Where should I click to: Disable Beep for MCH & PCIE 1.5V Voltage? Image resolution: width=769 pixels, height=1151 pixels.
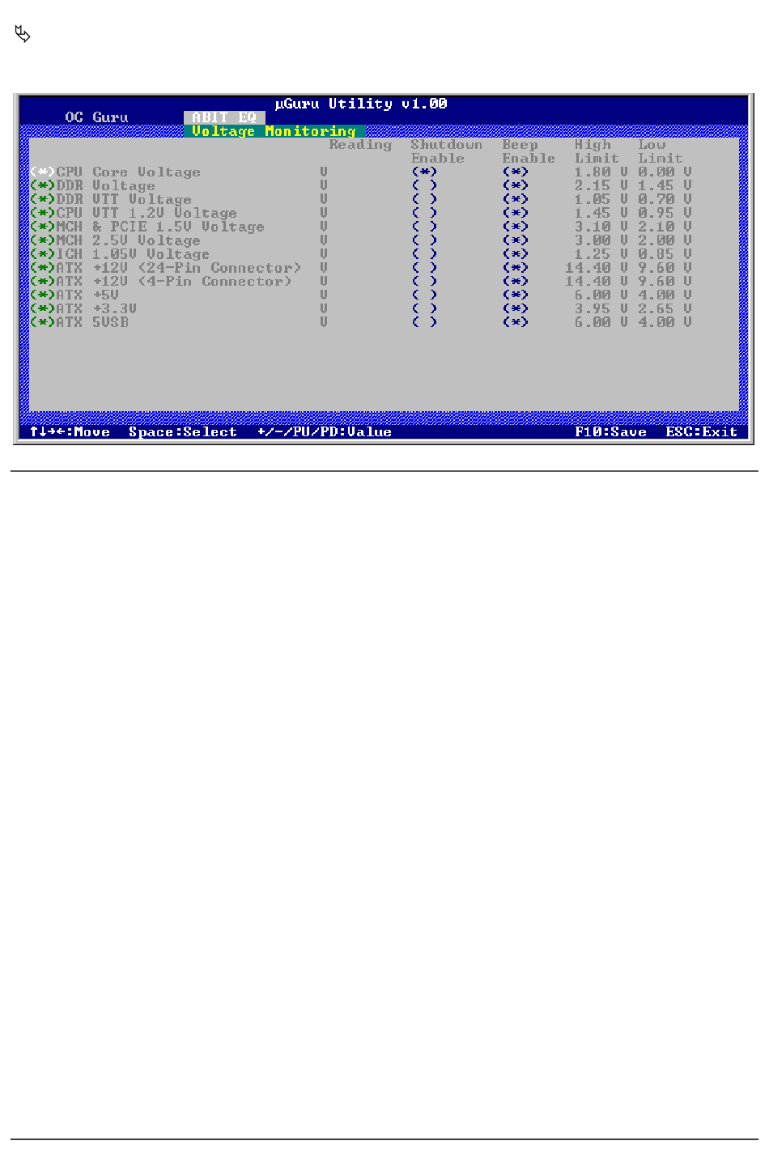pos(515,227)
